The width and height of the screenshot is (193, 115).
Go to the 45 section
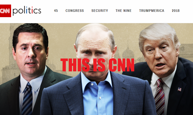[56, 11]
